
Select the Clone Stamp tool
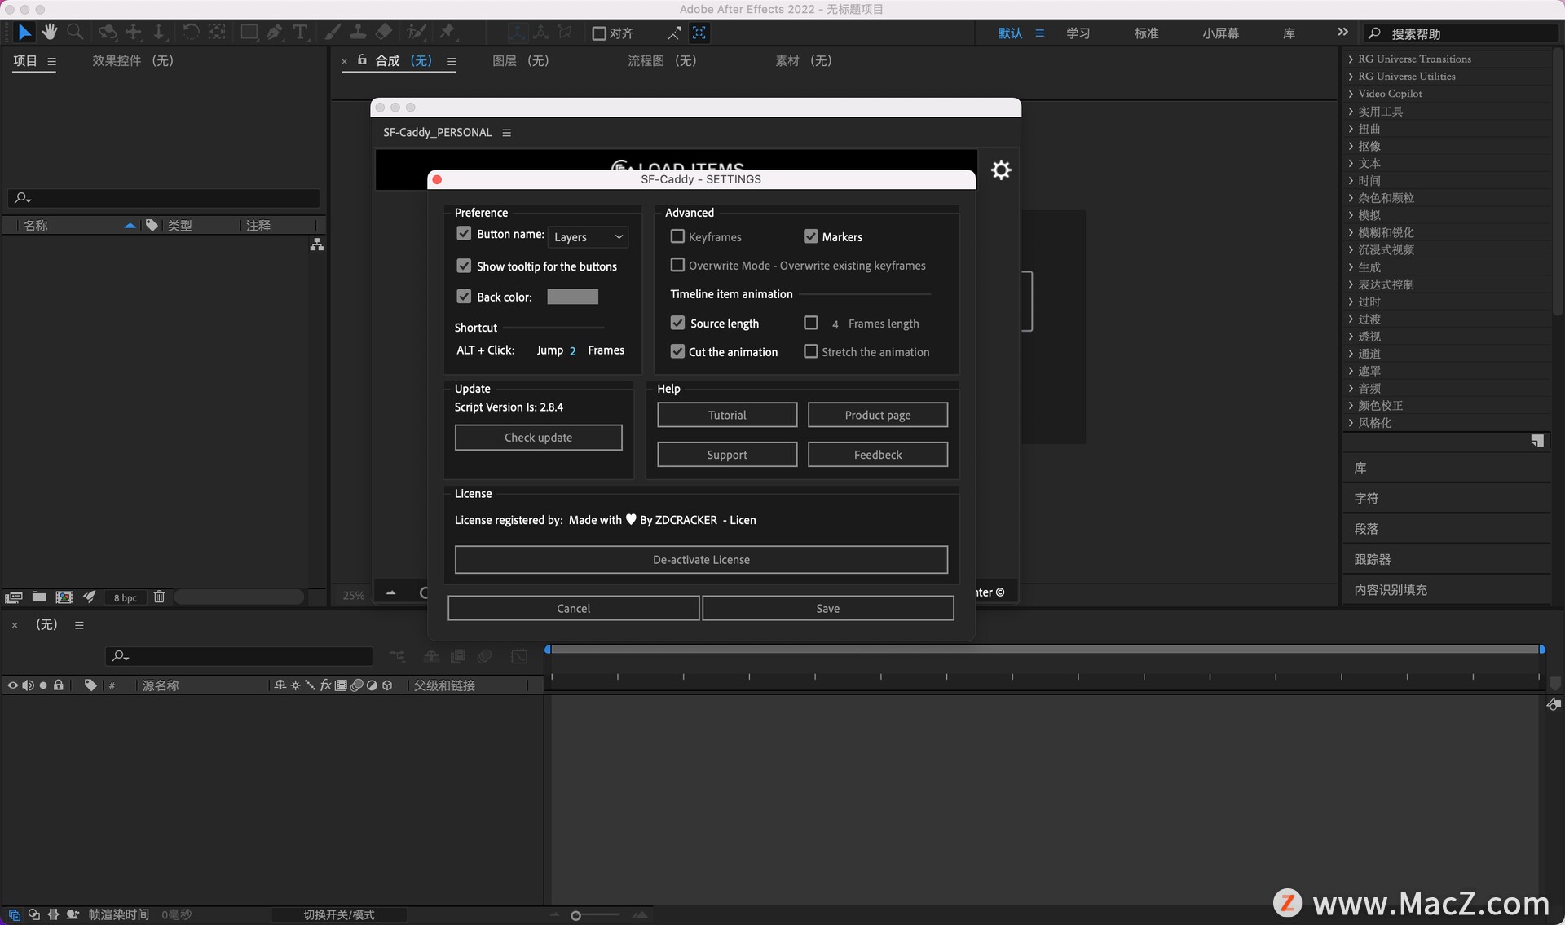[358, 33]
